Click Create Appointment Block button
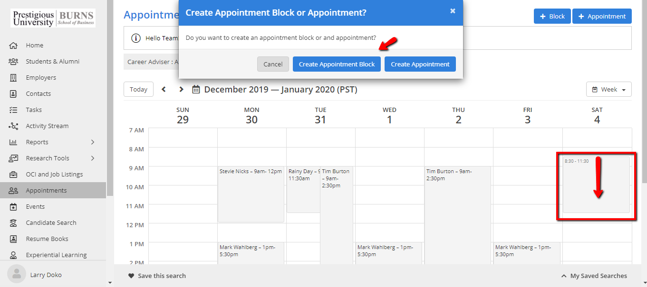This screenshot has width=647, height=287. (x=337, y=65)
